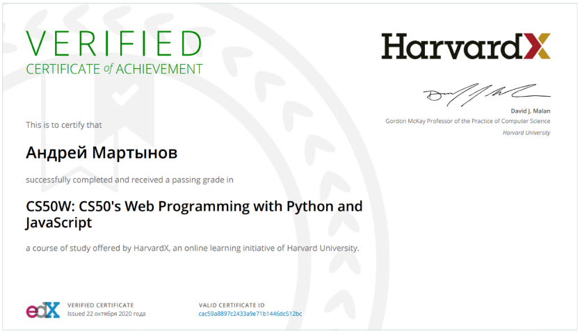Click "Gordon McKay Professor of the Practice of Computer Science"
580x334 pixels.
pos(468,121)
